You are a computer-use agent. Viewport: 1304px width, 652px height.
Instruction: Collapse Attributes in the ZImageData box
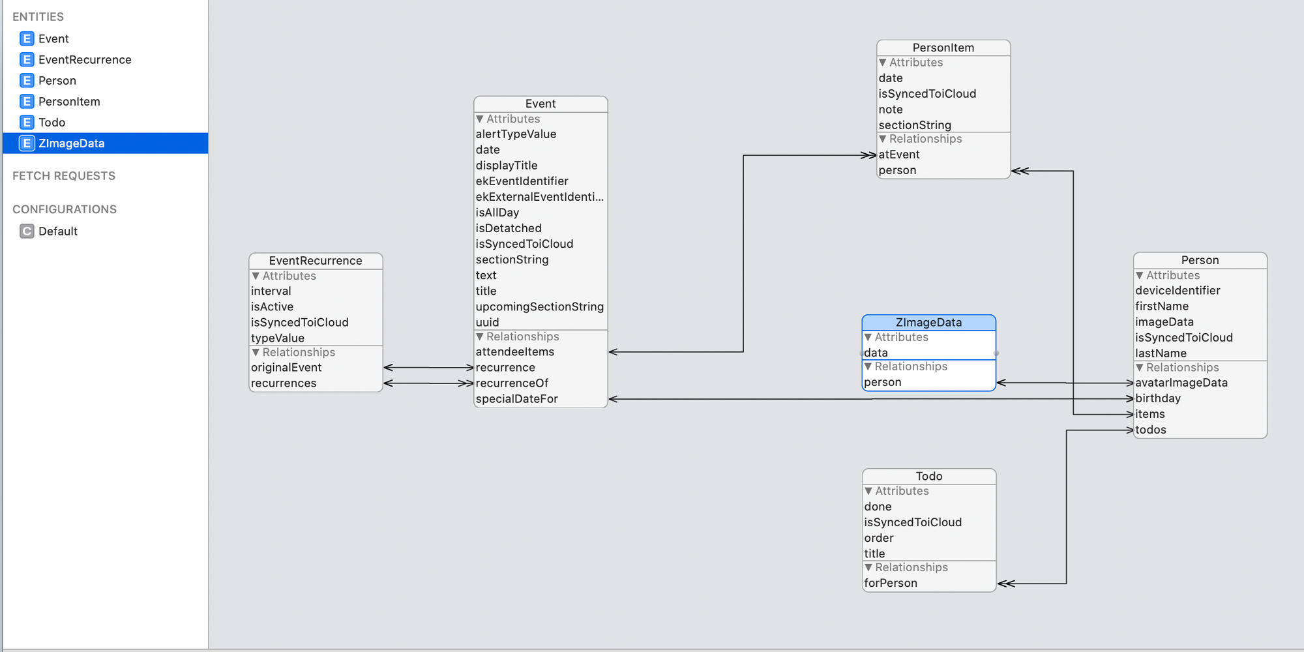point(868,337)
